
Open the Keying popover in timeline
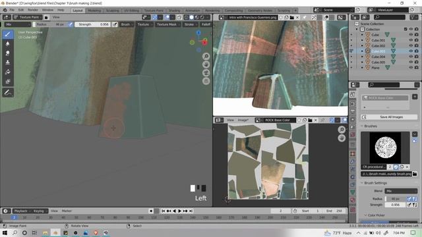click(x=40, y=211)
